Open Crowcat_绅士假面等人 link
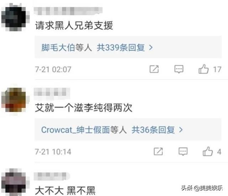The image size is (228, 196). tap(84, 130)
